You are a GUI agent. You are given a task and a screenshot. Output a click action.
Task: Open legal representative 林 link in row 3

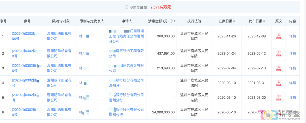pos(84,68)
